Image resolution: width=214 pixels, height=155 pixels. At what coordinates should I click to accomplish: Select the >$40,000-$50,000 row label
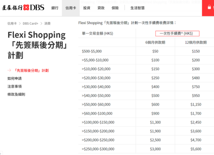pyautogui.click(x=96, y=95)
